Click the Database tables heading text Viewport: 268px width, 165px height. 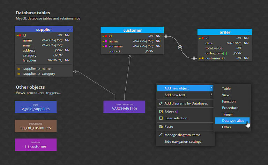point(33,13)
